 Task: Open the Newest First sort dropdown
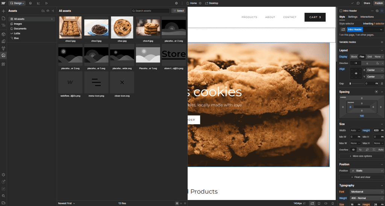pyautogui.click(x=66, y=203)
